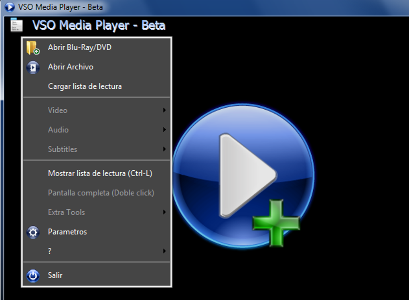Image resolution: width=409 pixels, height=300 pixels.
Task: Open Parametros settings entry
Action: point(97,232)
